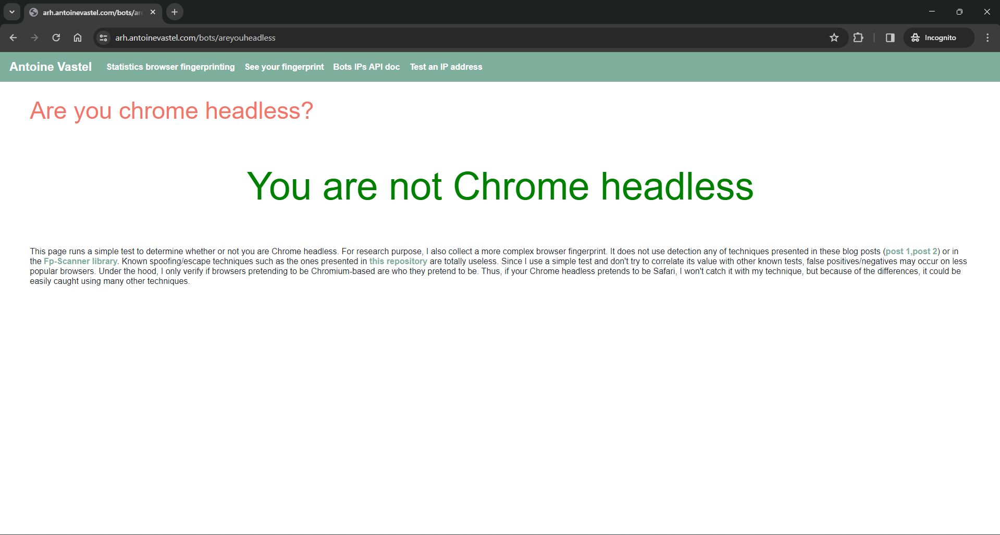The height and width of the screenshot is (535, 1000).
Task: Open the Extensions puzzle-piece icon
Action: 858,38
